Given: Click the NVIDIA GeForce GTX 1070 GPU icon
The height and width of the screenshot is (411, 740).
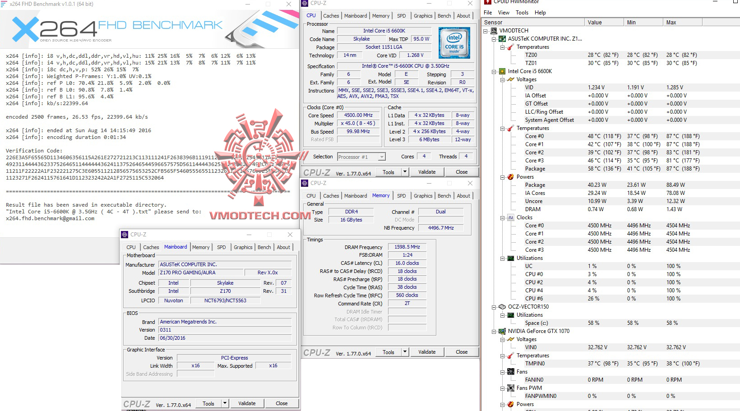Looking at the screenshot, I should (x=502, y=331).
